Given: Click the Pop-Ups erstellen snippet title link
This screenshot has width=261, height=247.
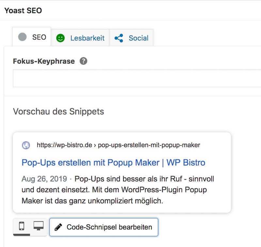Looking at the screenshot, I should pos(113,162).
